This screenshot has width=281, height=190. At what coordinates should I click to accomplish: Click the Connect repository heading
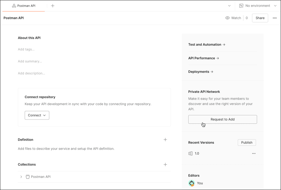(x=40, y=97)
